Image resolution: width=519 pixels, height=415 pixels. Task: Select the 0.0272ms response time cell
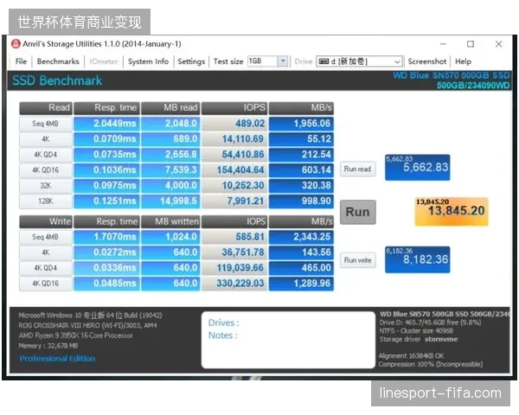106,252
